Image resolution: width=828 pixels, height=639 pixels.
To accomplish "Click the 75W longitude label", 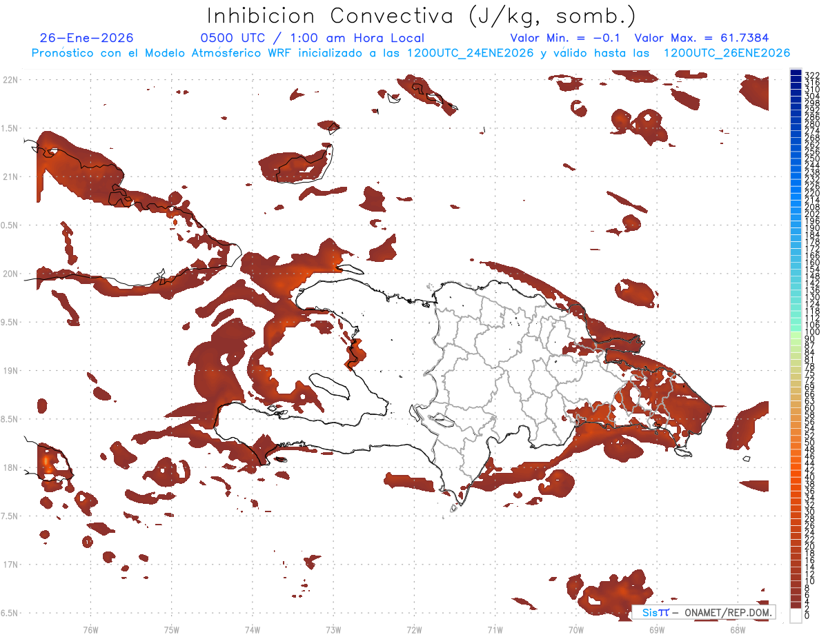I will click(x=171, y=629).
